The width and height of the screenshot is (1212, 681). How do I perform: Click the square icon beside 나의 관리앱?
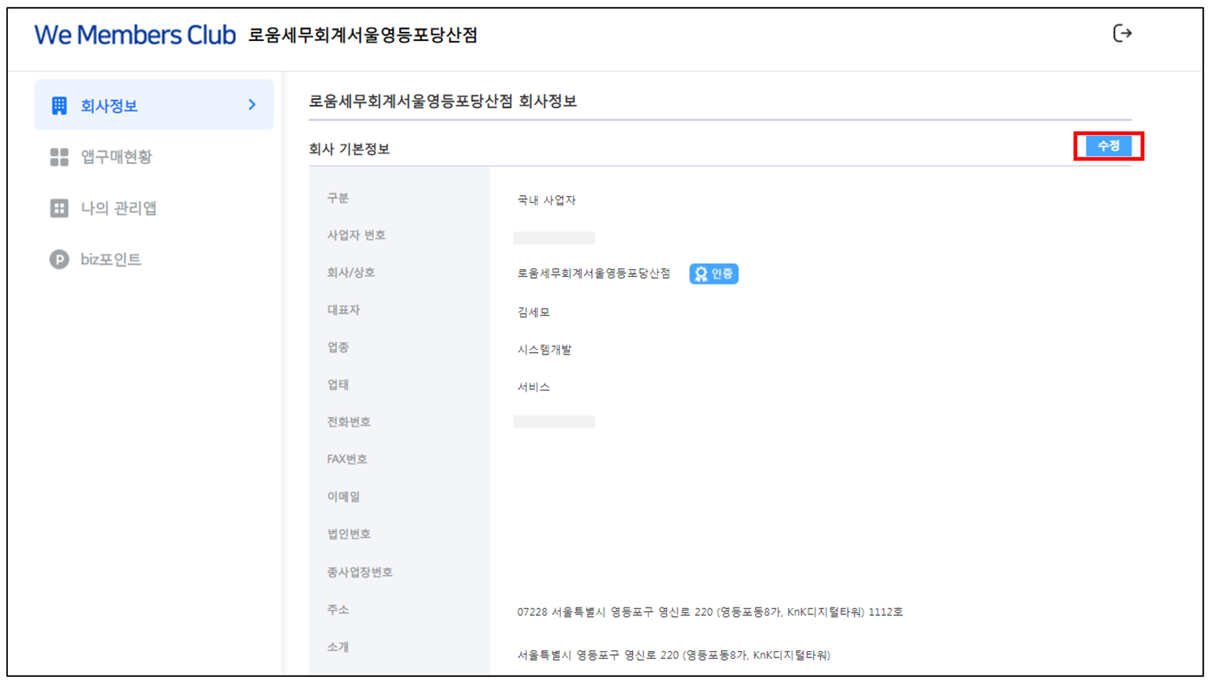coord(59,208)
